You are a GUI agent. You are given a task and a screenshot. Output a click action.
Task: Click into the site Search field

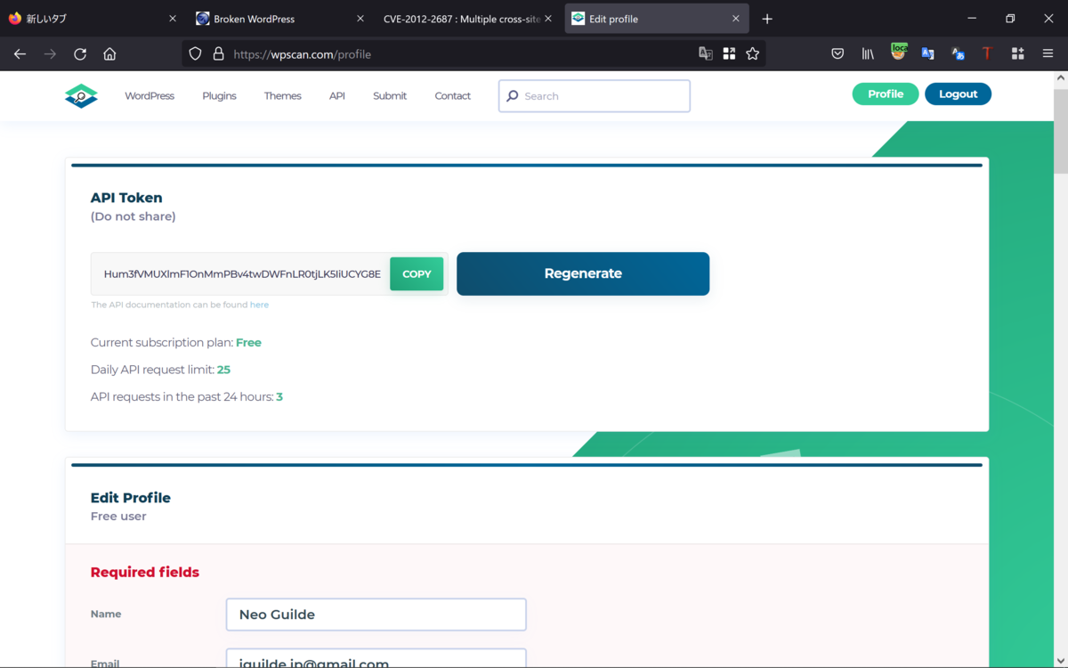[595, 96]
